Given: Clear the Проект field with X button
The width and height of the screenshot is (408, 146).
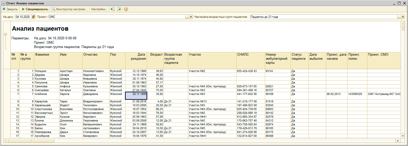Looking at the screenshot, I should pyautogui.click(x=191, y=17).
